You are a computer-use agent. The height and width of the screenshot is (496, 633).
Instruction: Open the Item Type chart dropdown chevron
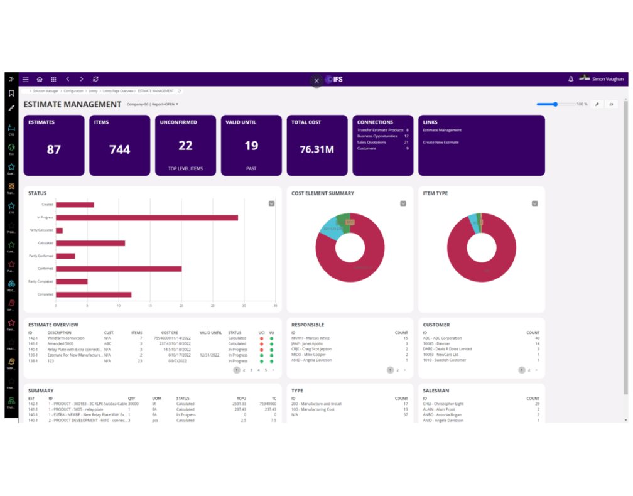[x=534, y=203]
